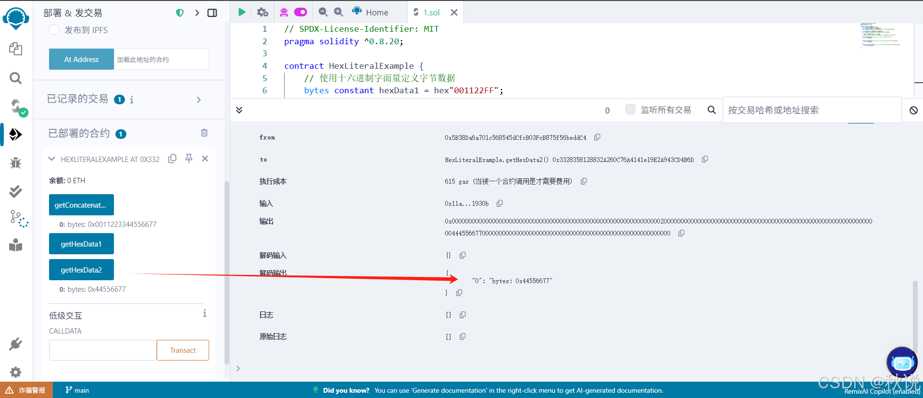Click the green Run script play icon
The width and height of the screenshot is (923, 398).
[242, 12]
